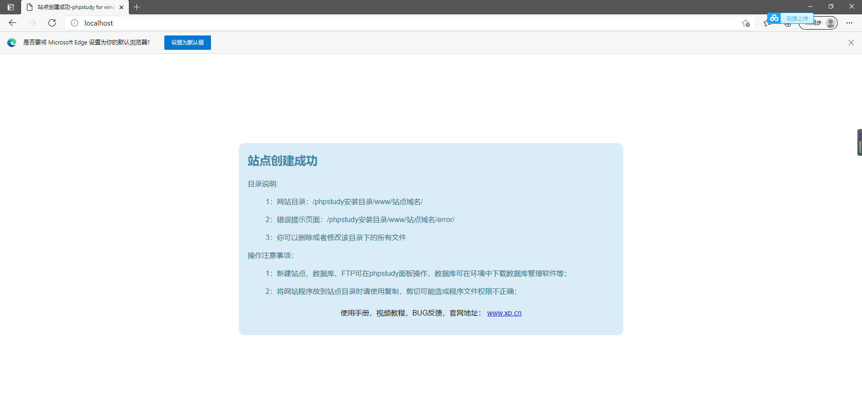Image resolution: width=862 pixels, height=411 pixels.
Task: Open the favorites bar star icon
Action: click(767, 23)
